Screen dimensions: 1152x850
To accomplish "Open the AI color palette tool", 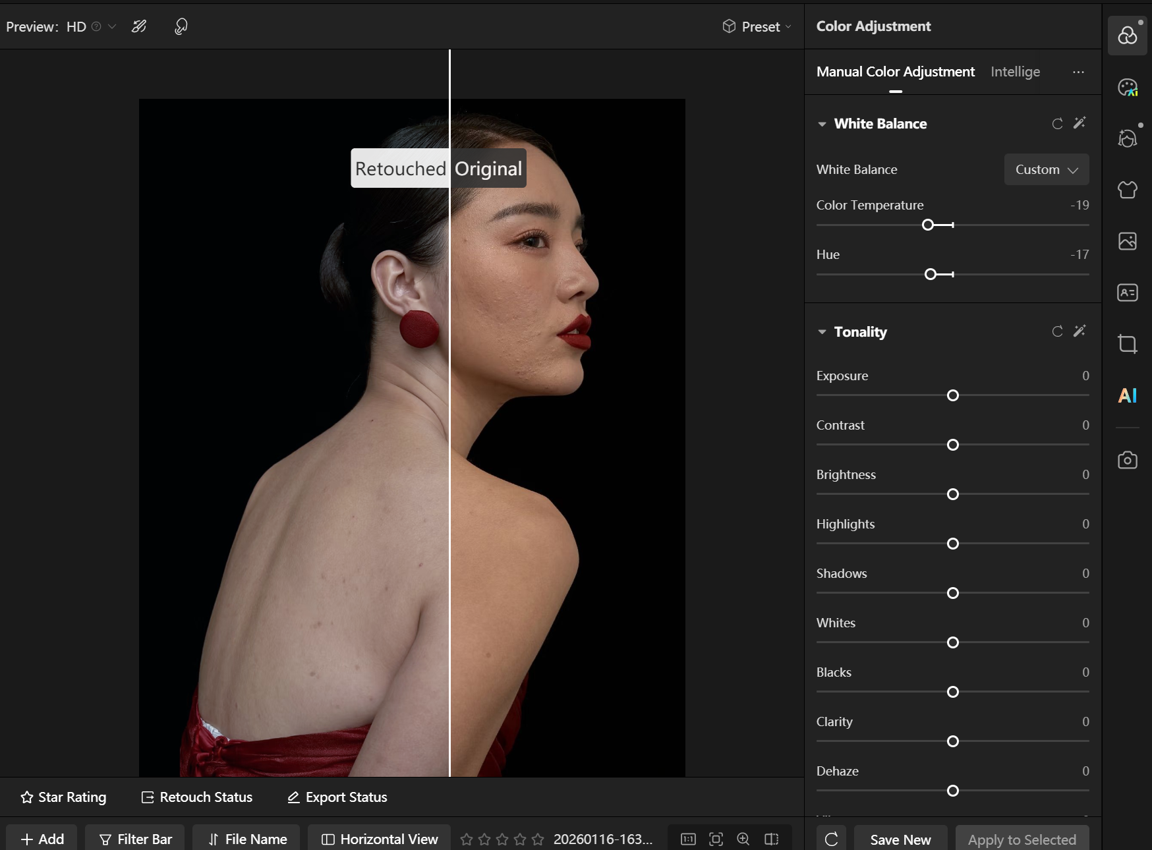I will 1127,88.
